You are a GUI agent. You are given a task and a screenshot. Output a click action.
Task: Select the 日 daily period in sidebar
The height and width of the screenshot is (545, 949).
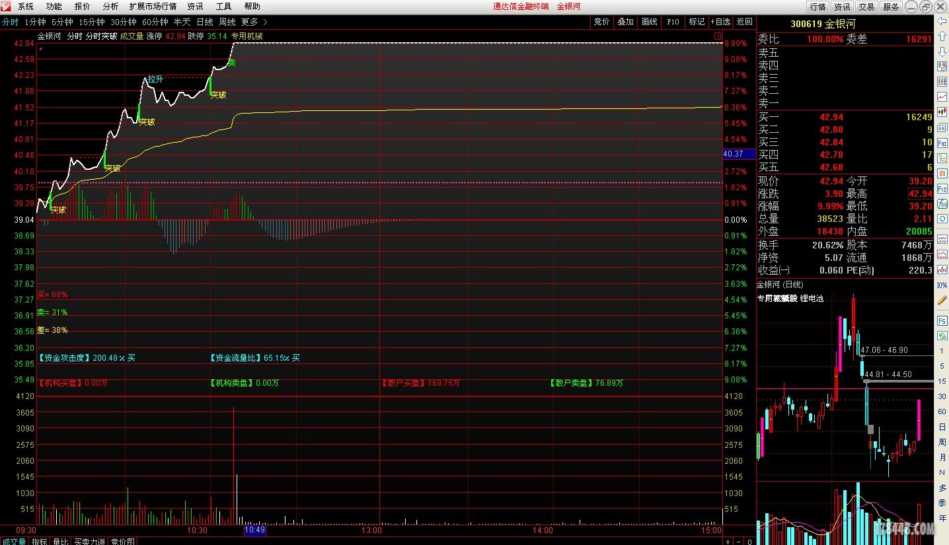[942, 427]
